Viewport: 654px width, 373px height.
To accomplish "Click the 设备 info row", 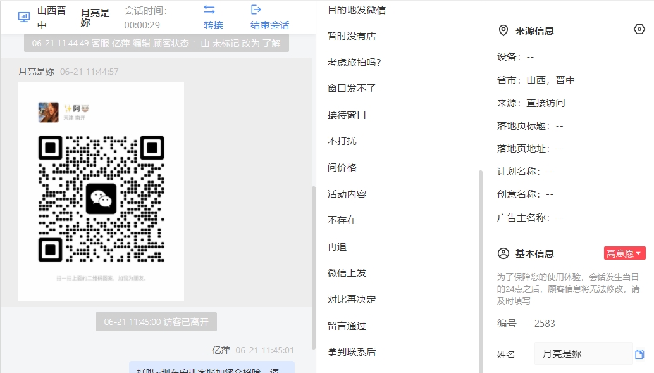I will coord(515,57).
